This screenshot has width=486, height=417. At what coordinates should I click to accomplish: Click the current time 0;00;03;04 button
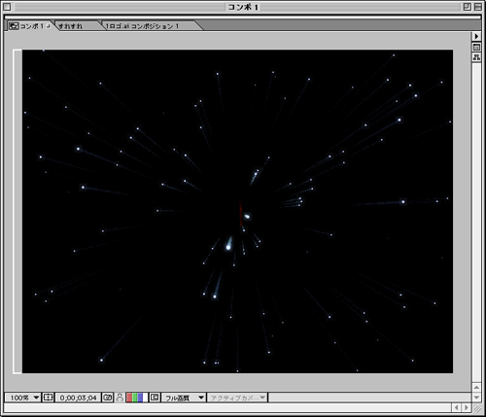click(x=78, y=398)
